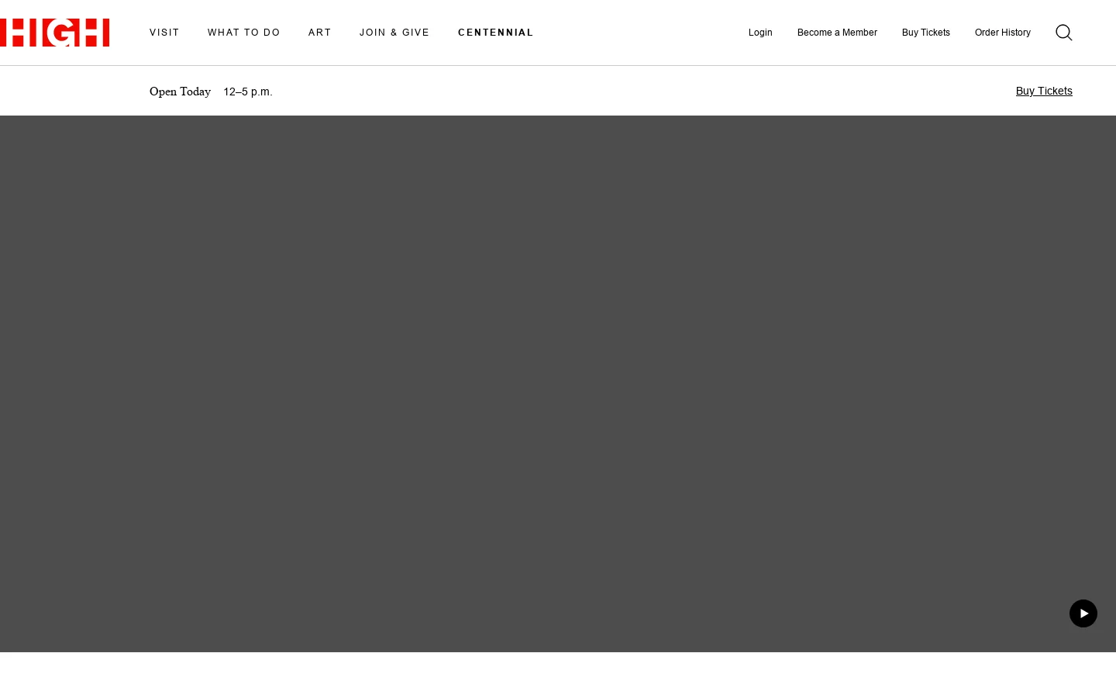The width and height of the screenshot is (1116, 698).
Task: Open the VISIT menu
Action: click(x=164, y=33)
